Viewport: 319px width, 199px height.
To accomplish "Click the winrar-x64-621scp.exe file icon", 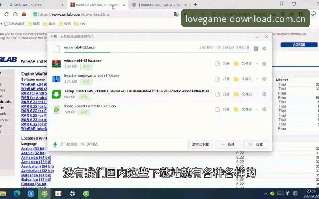I will [56, 64].
